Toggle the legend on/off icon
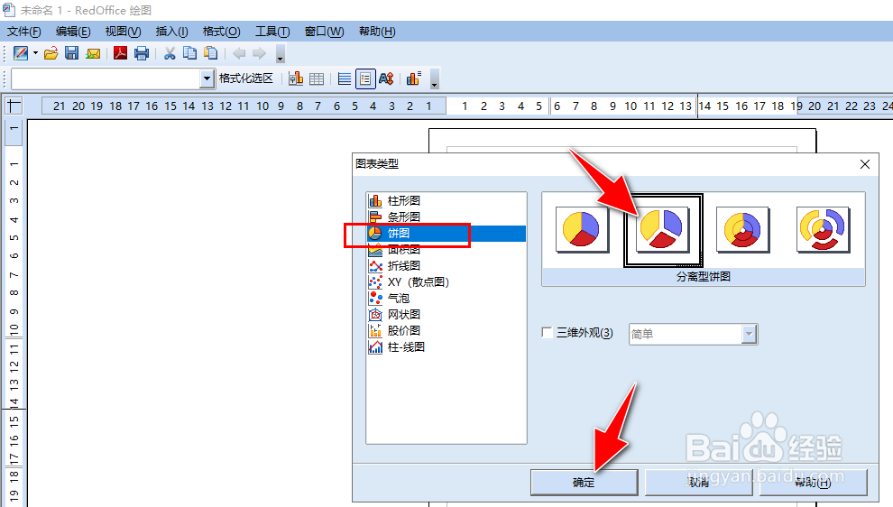The height and width of the screenshot is (507, 893). 365,78
